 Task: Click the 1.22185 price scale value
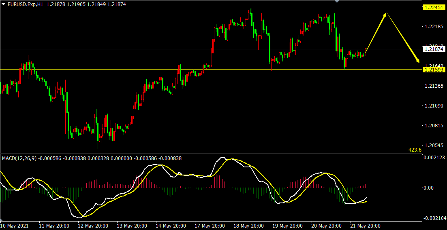[x=434, y=27]
